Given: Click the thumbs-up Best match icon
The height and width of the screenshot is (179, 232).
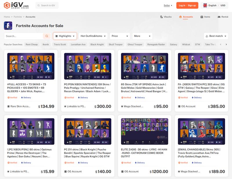Looking at the screenshot, I should [207, 36].
